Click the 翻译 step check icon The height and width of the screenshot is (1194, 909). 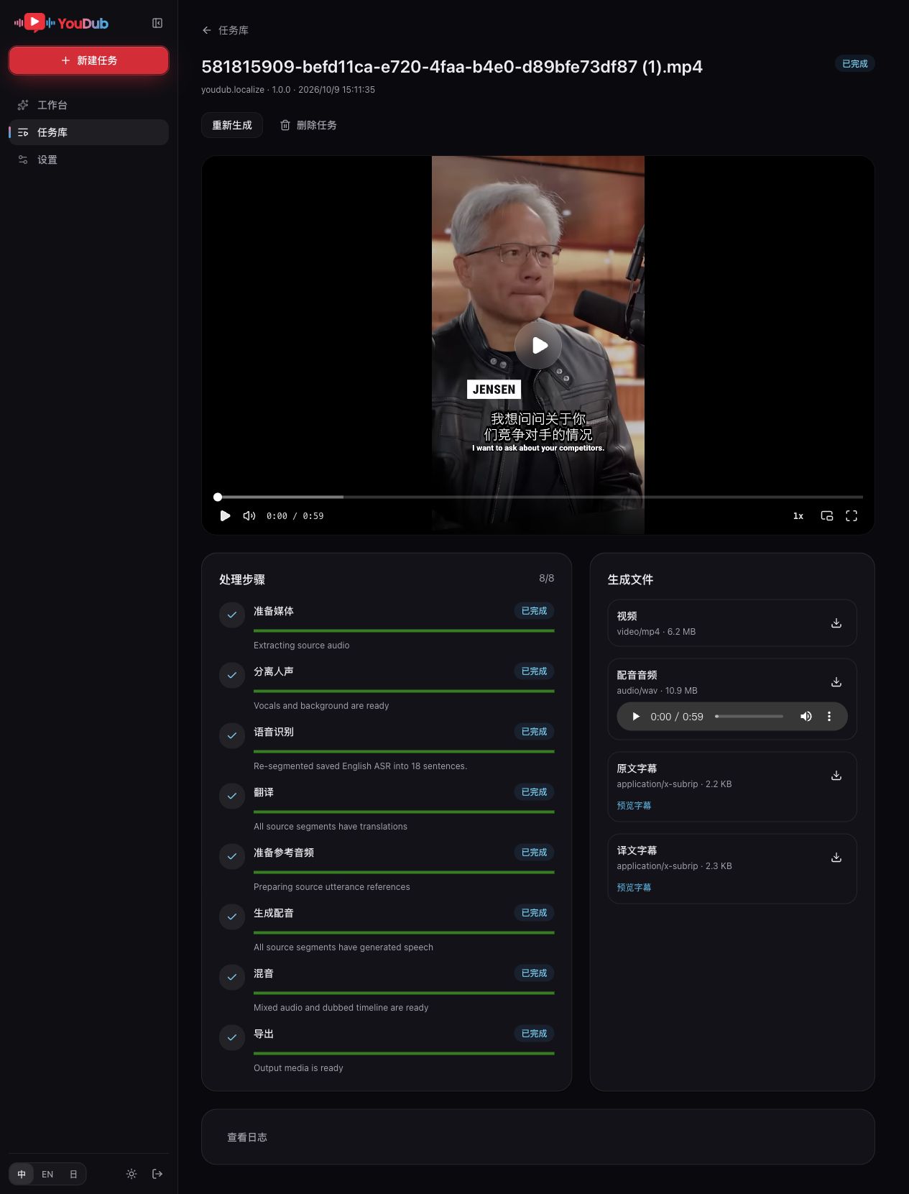pyautogui.click(x=232, y=796)
